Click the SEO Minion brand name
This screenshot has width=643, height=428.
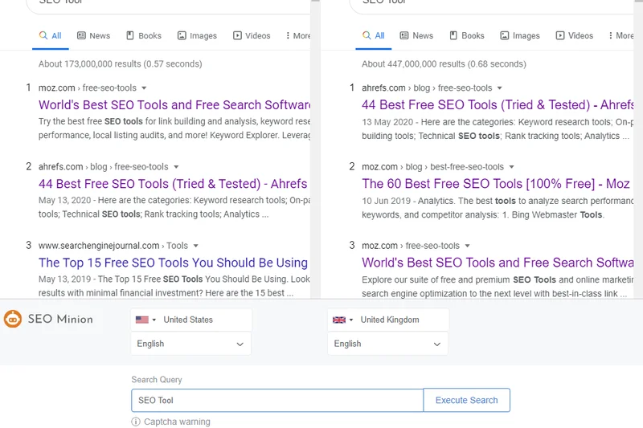(x=60, y=319)
